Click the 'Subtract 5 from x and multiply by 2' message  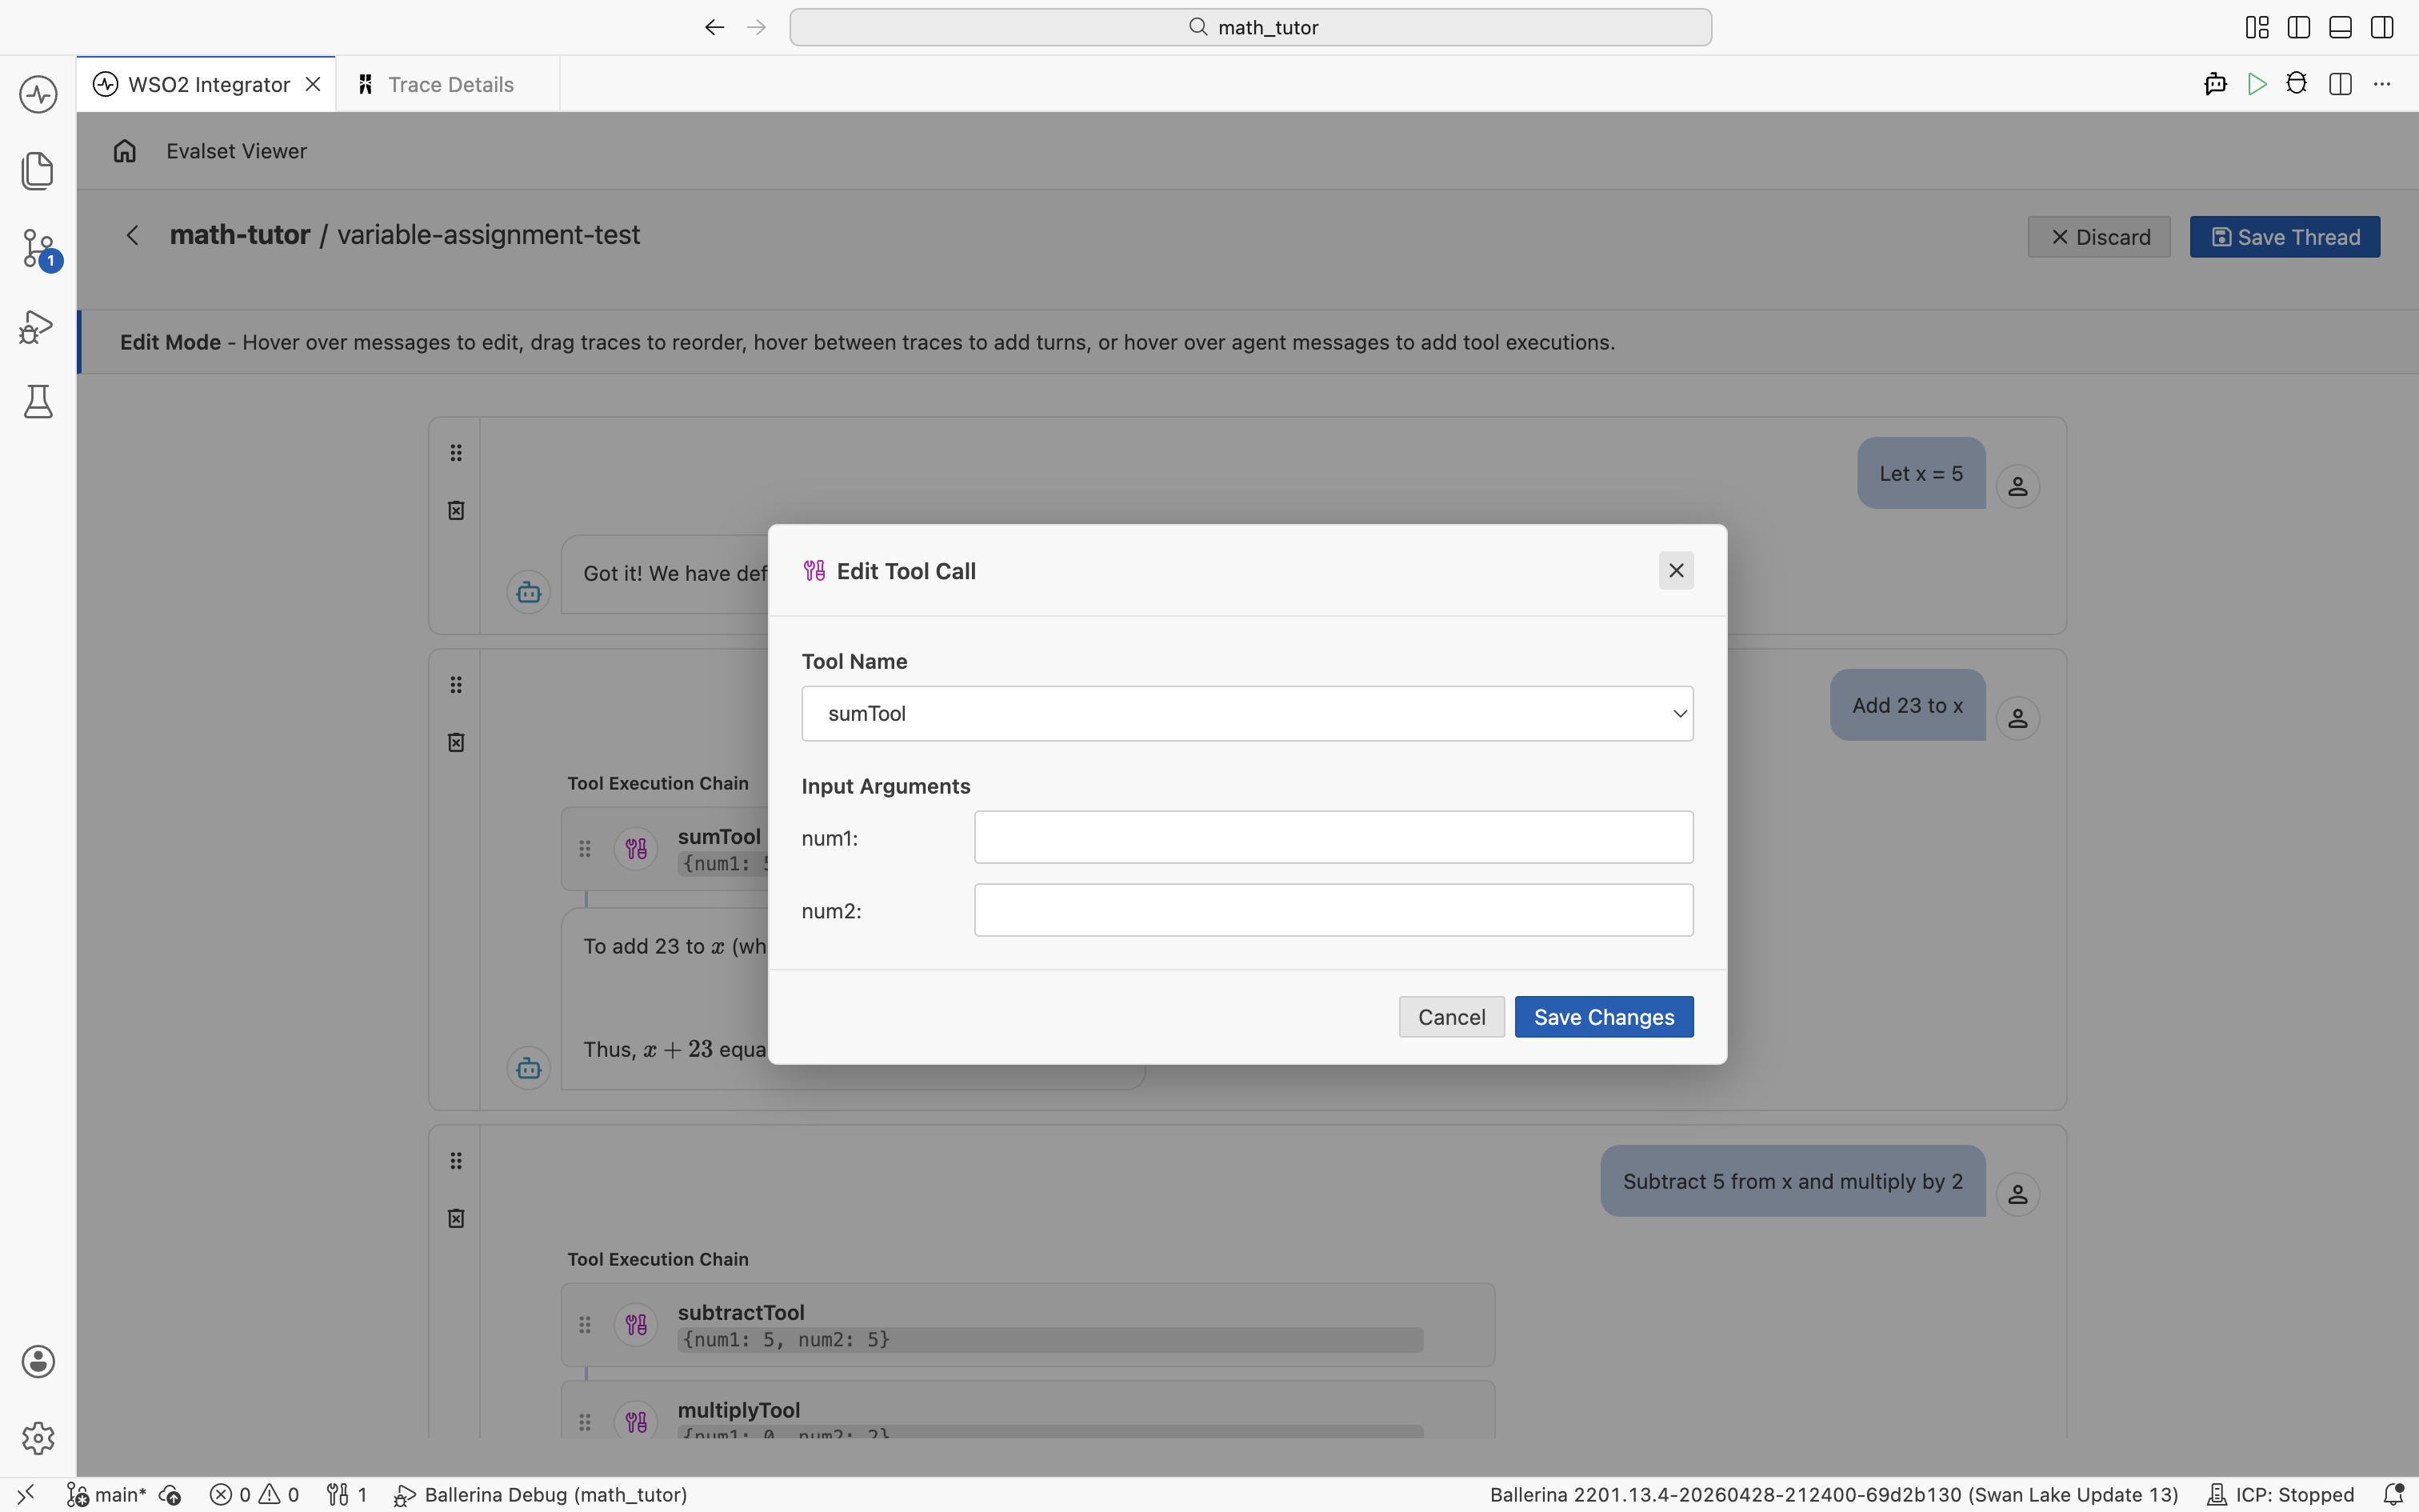[1793, 1181]
